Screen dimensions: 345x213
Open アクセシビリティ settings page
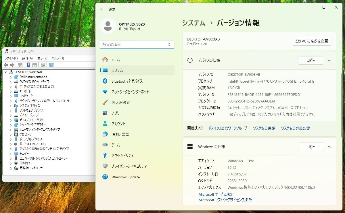[122, 156]
